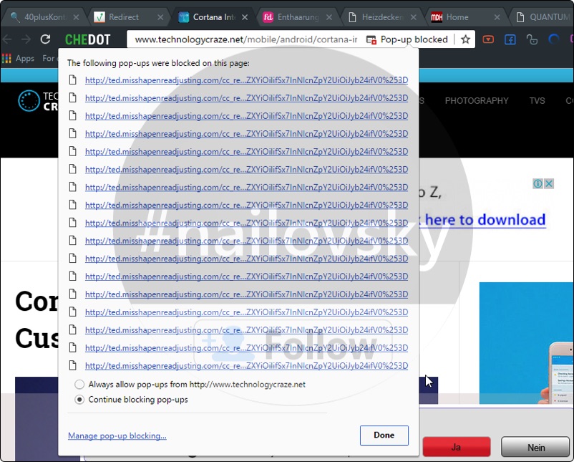This screenshot has height=462, width=574.
Task: Click the Technology Craze circular site logo
Action: coord(29,101)
